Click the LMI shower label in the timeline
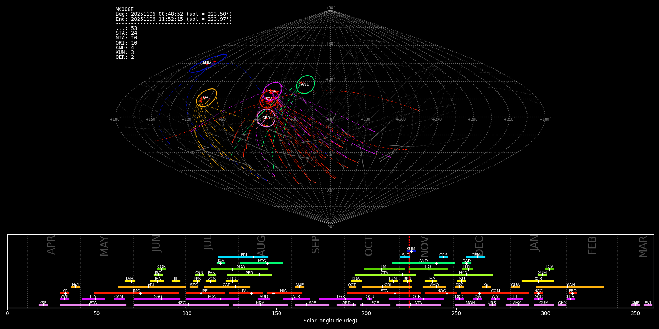The image size is (659, 329). coord(384,267)
